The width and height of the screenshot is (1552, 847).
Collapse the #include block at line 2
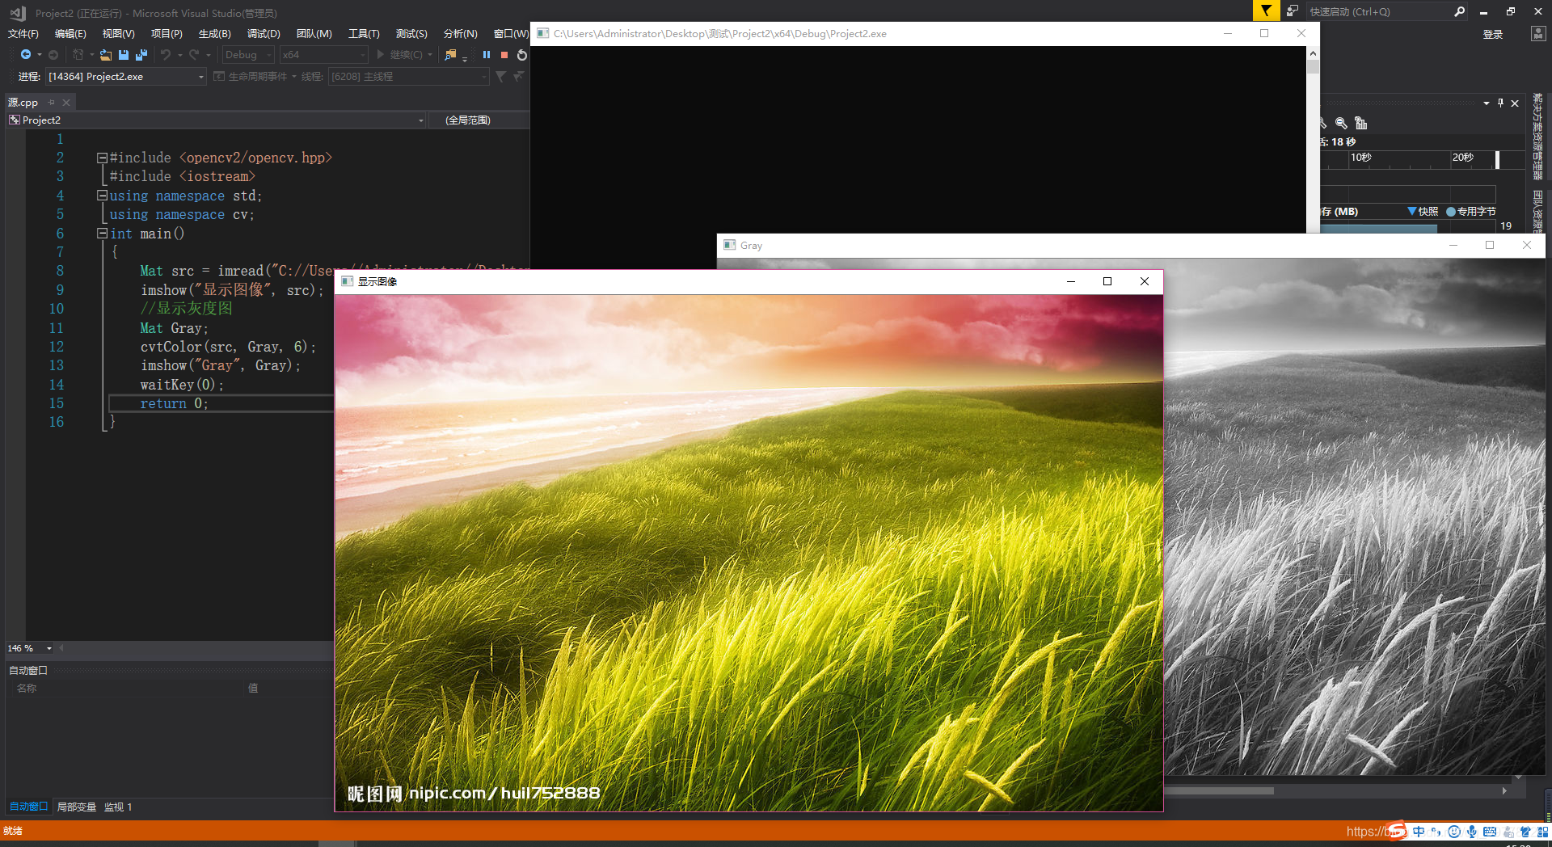click(x=102, y=158)
